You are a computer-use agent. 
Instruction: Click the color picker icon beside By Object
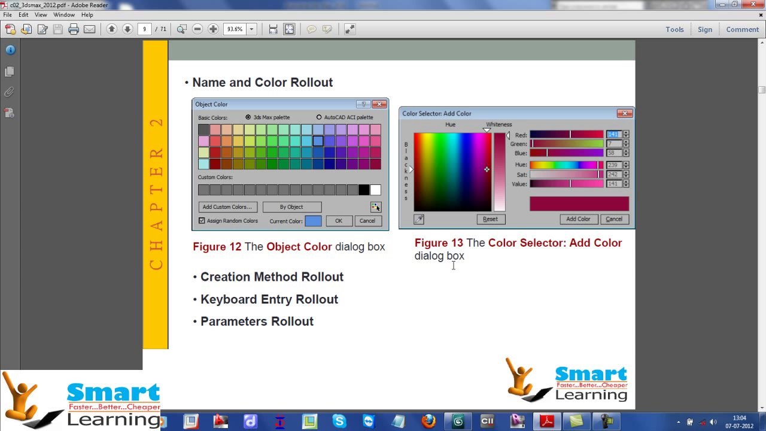(375, 207)
